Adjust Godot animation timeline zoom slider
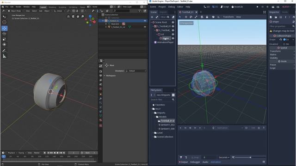The width and height of the screenshot is (296, 166). coord(250,157)
